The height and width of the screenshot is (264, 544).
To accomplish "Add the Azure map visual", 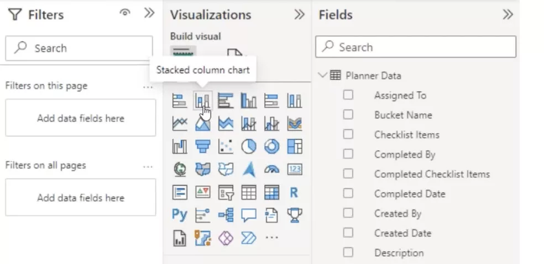I will [249, 169].
